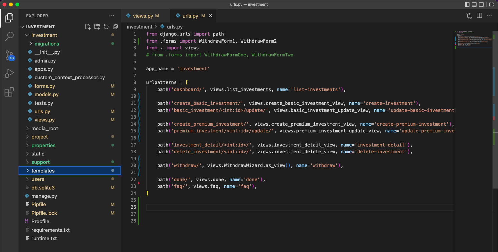Screen dimensions: 498x252
Task: Click 'urlpatterns' on line 8
Action: [x=161, y=82]
